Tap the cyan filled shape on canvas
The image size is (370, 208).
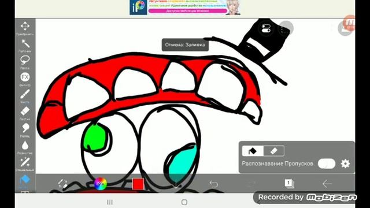pyautogui.click(x=182, y=163)
